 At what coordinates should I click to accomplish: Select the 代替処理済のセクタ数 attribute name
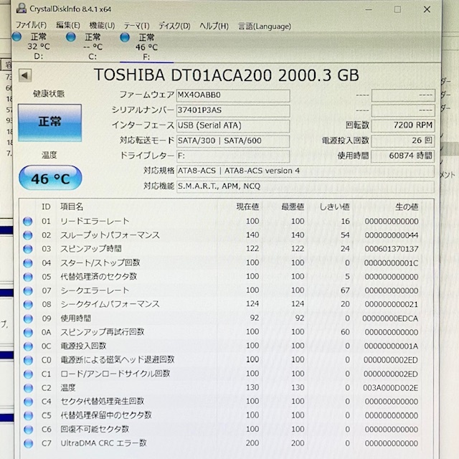point(99,276)
